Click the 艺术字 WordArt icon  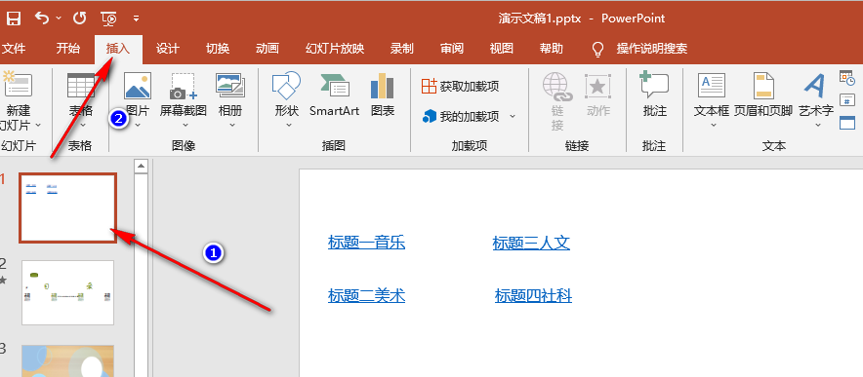[x=816, y=85]
